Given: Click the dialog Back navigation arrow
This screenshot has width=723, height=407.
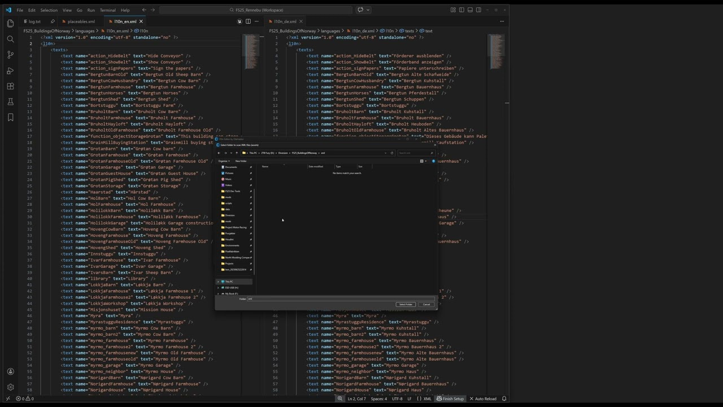Looking at the screenshot, I should click(x=219, y=153).
